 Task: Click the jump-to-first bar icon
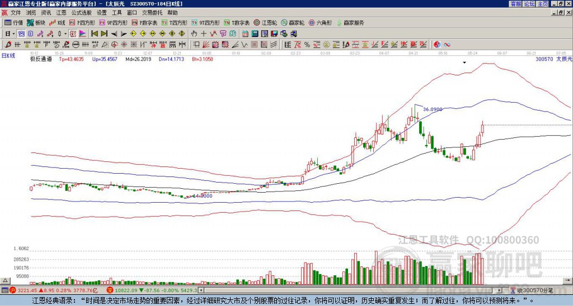tap(94, 34)
